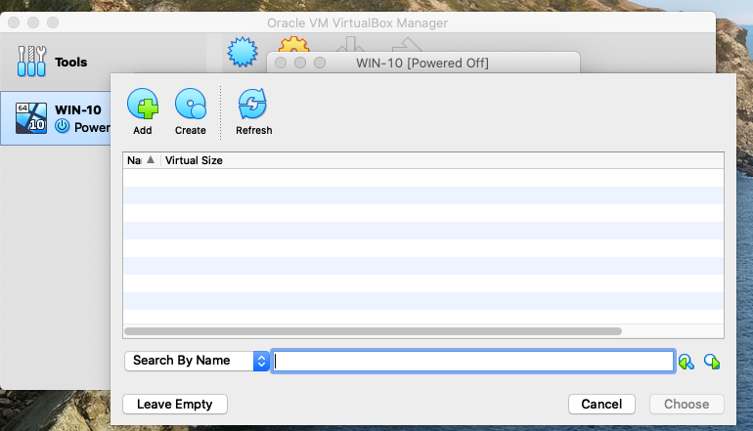Click the blue New machine starburst icon
753x431 pixels.
[243, 52]
